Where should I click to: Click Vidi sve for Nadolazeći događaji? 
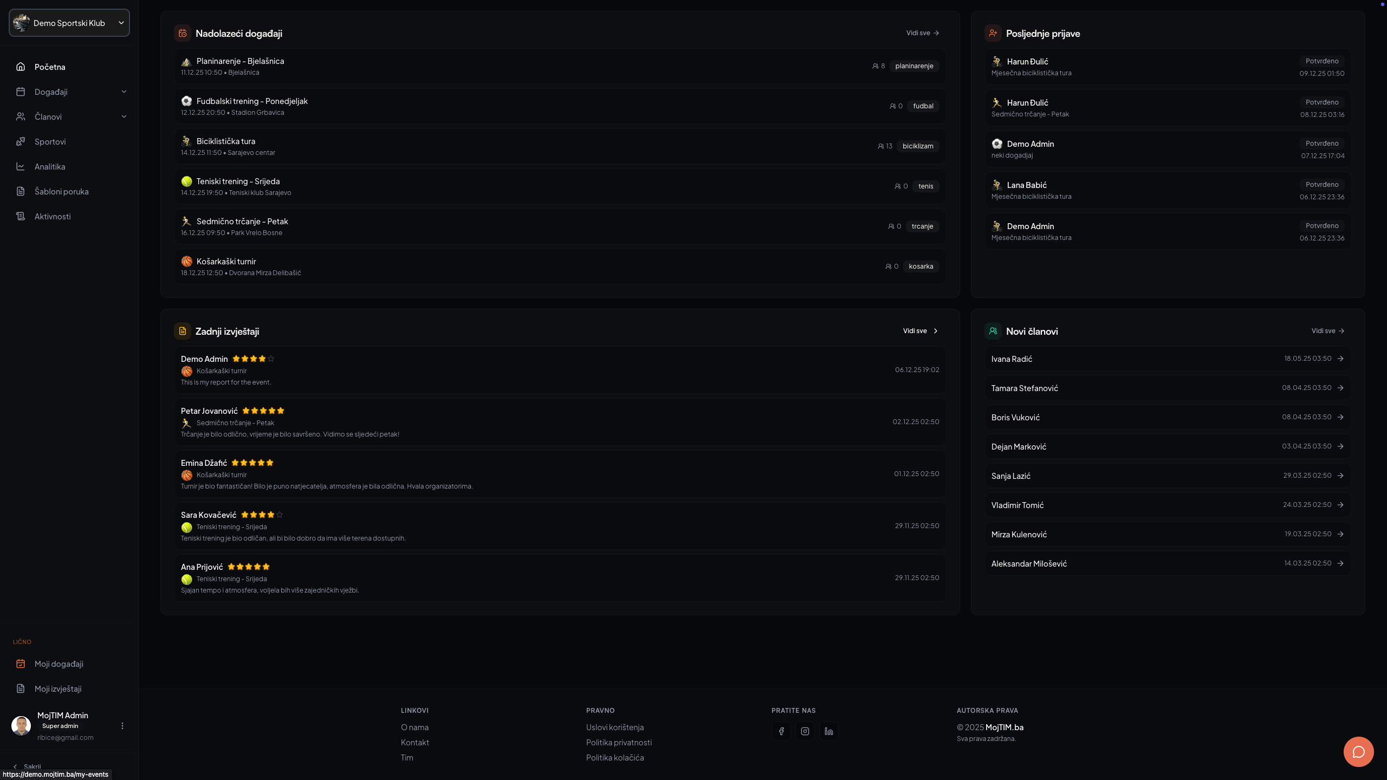click(x=922, y=32)
